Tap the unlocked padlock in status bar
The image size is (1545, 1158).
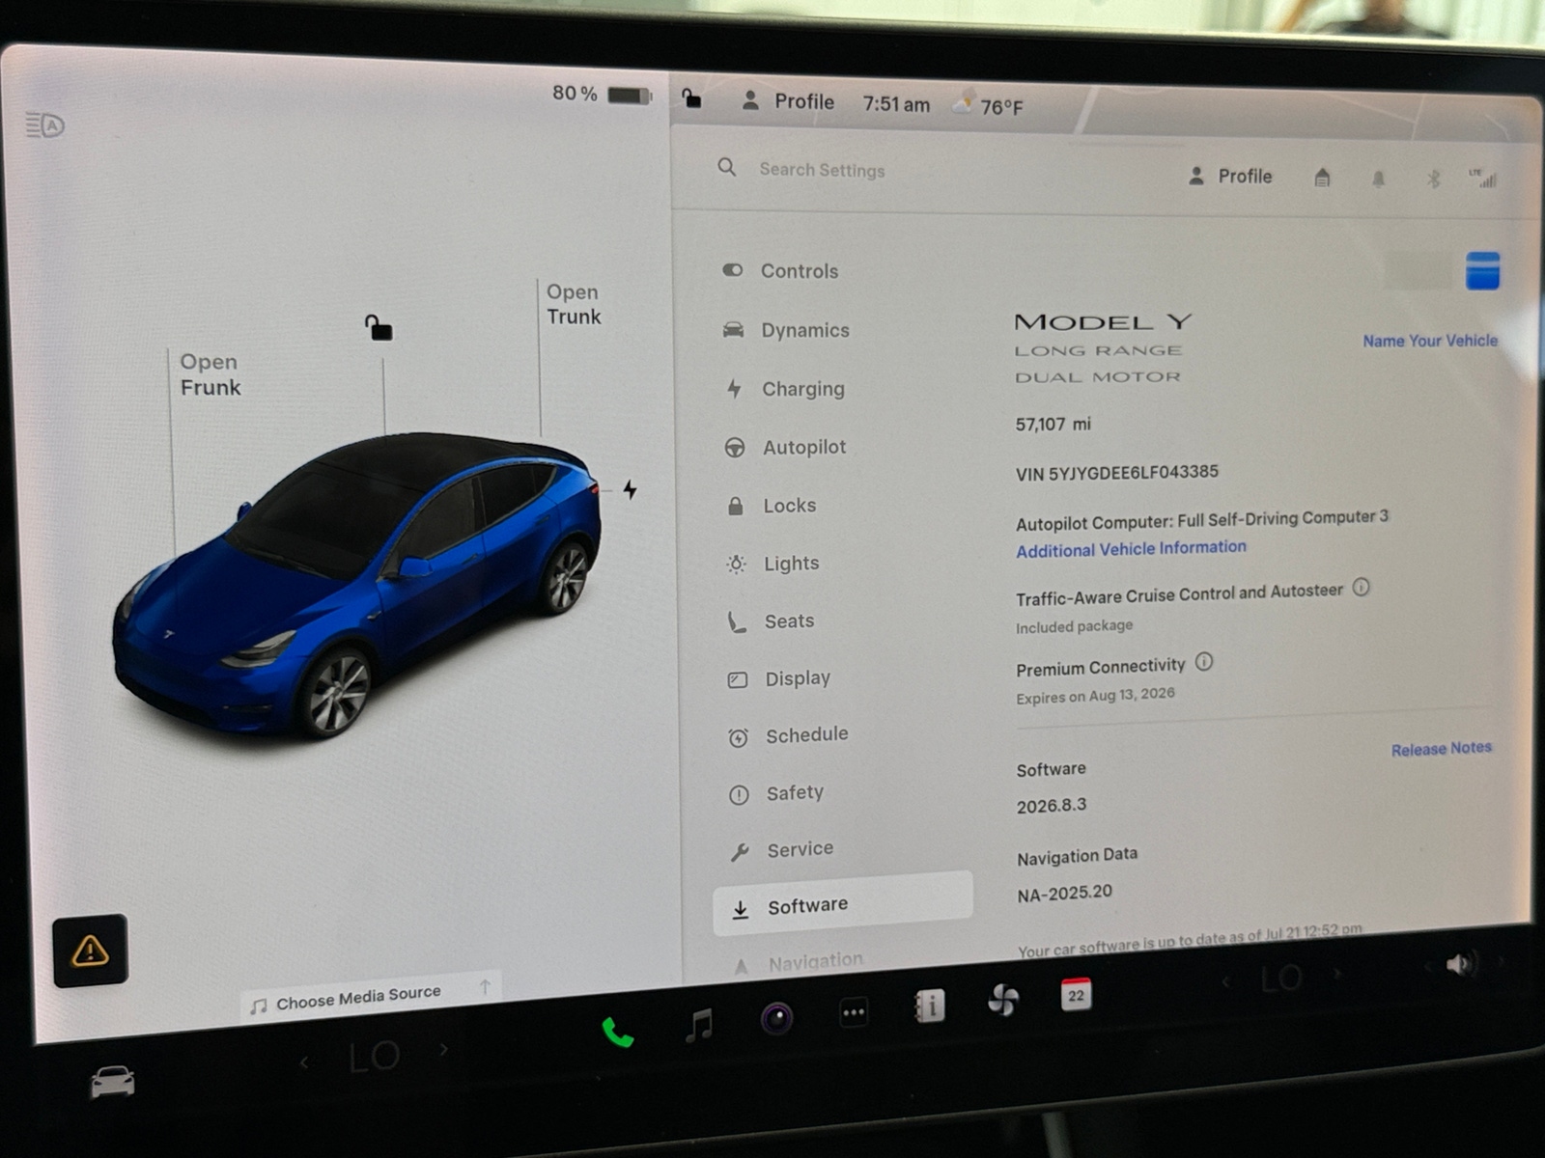pos(691,97)
